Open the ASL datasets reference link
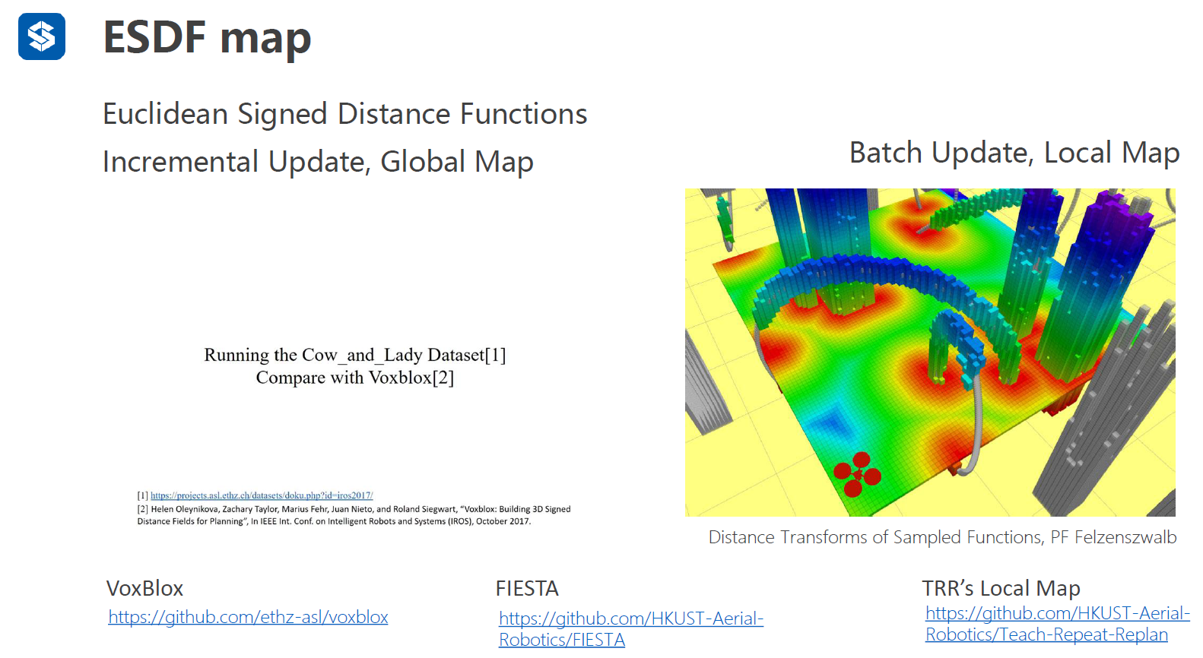 coord(262,495)
